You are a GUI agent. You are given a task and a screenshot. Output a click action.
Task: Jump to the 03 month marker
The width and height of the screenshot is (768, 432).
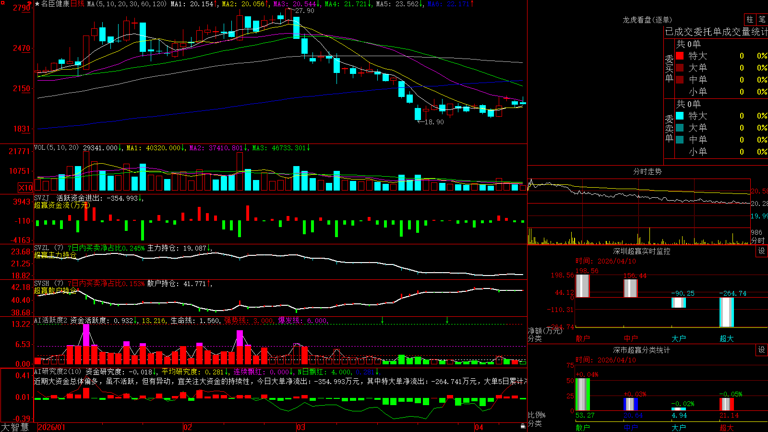(301, 427)
